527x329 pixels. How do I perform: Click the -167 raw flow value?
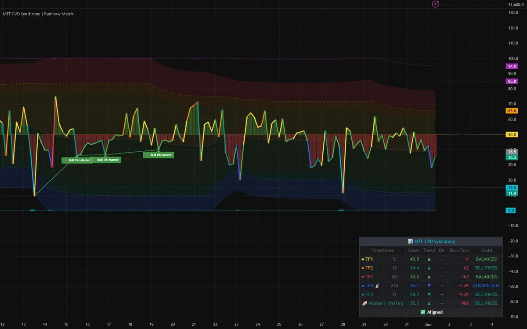coord(465,277)
